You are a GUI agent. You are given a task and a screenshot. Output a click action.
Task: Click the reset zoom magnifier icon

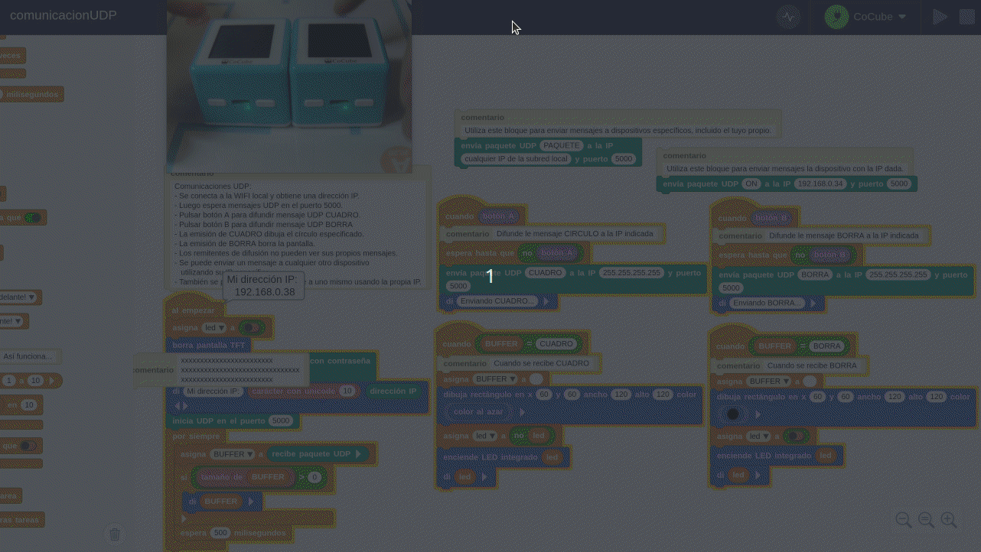pos(926,520)
